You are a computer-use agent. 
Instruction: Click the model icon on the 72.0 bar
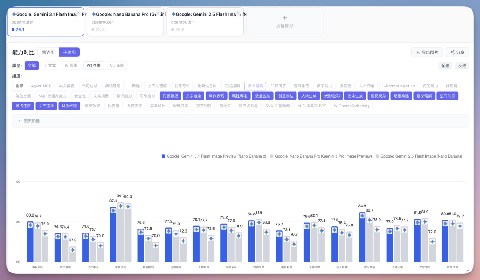point(432,241)
